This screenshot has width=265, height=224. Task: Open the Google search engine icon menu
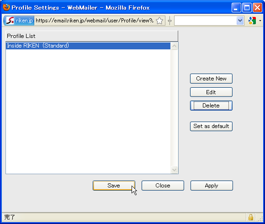coord(252,21)
